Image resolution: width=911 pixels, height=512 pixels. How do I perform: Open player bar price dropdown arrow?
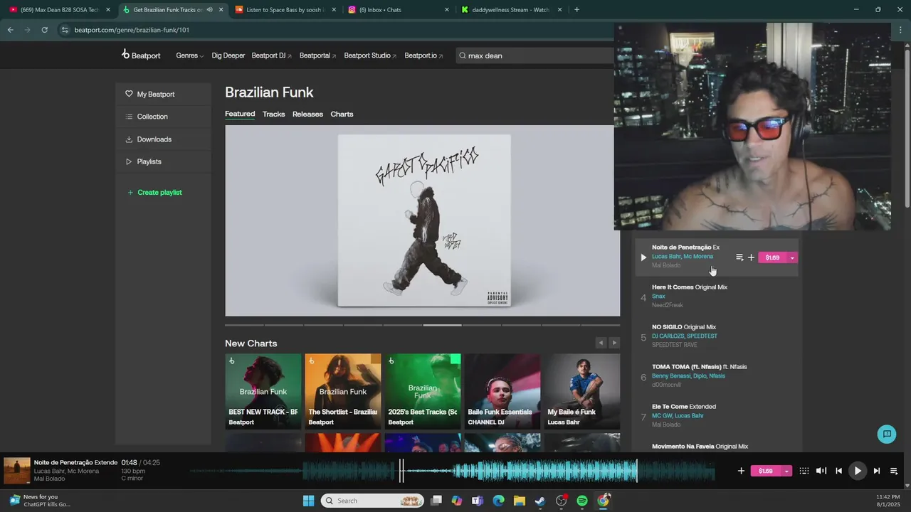(x=786, y=471)
